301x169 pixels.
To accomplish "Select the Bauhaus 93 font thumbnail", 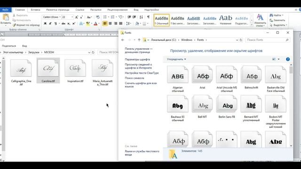I will [178, 104].
